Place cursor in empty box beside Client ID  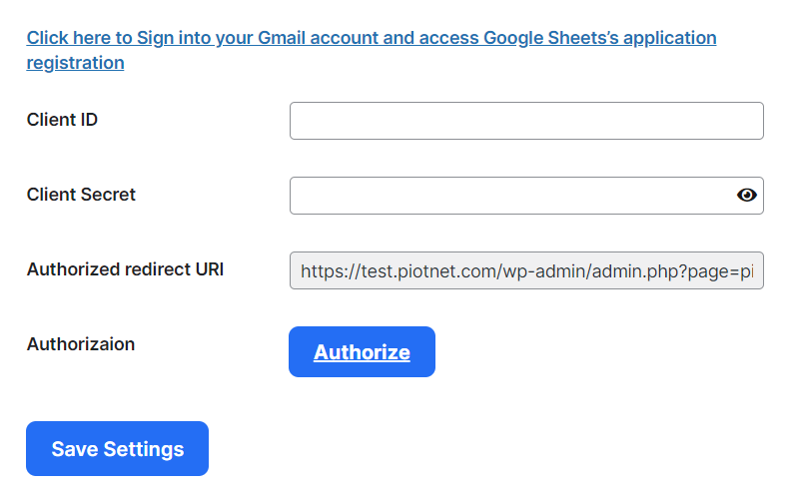526,121
